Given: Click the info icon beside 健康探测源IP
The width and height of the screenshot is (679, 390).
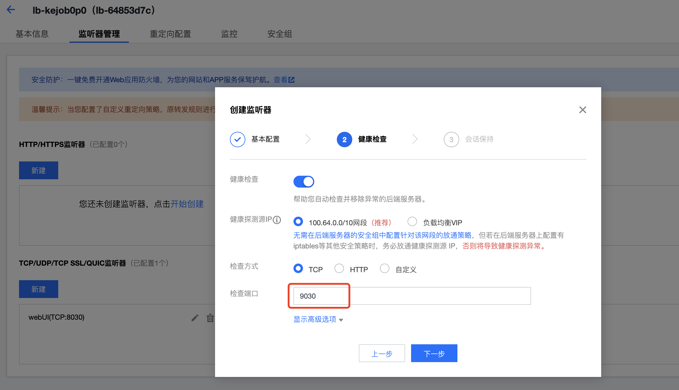Looking at the screenshot, I should tap(277, 220).
